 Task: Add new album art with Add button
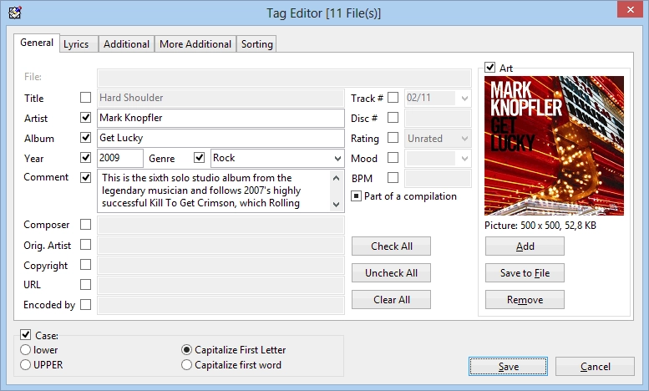click(x=525, y=246)
